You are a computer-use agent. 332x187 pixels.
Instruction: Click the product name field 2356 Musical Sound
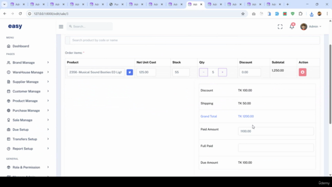coord(95,72)
